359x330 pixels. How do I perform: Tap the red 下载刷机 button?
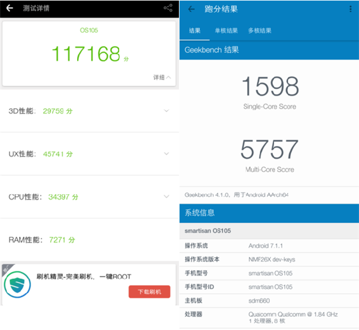[x=149, y=292]
